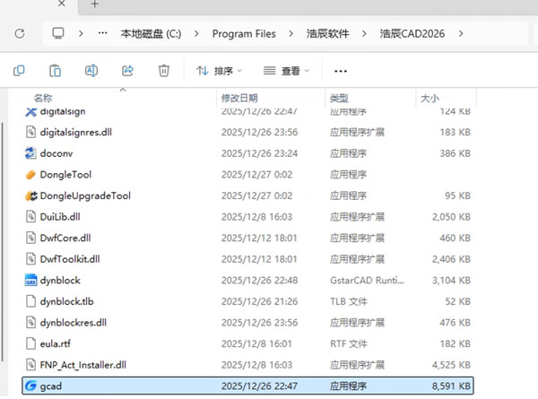Expand chevron after 浩辰CAD2026
538x399 pixels.
click(x=461, y=33)
